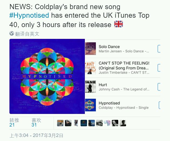This screenshot has height=141, width=170.
Task: Open the last avatar in the likers row
Action: [123, 123]
